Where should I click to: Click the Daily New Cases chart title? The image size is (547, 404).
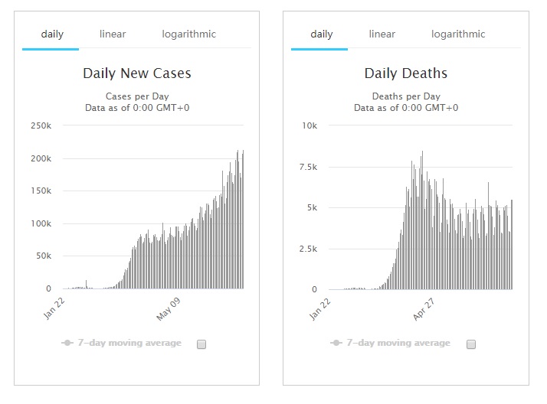(137, 73)
